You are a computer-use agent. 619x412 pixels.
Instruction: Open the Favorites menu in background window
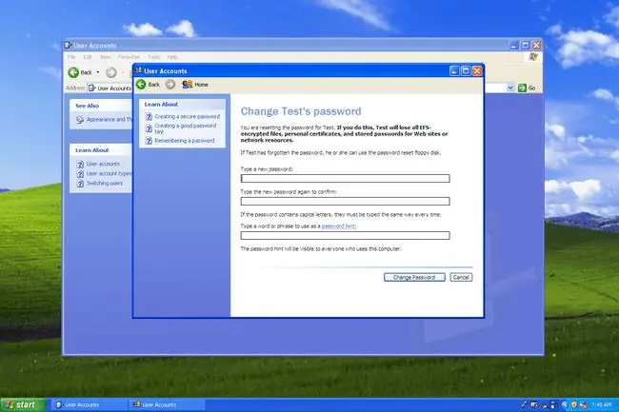130,57
